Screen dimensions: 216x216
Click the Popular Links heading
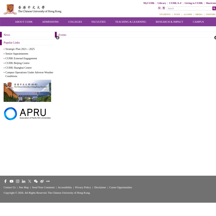12,42
